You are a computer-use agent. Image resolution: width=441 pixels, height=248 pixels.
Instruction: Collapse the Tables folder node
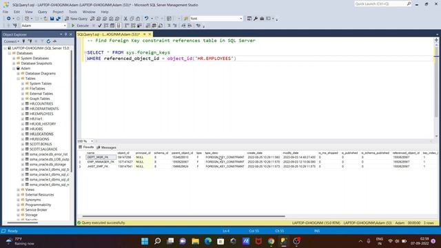tap(19, 79)
